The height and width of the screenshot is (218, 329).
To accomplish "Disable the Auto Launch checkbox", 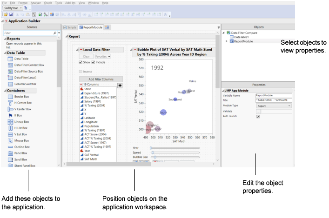I will 258,117.
